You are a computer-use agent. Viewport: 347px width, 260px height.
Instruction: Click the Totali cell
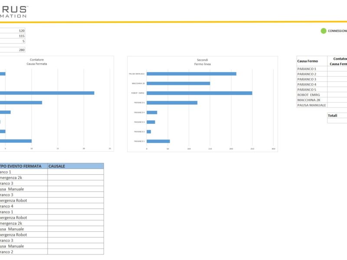click(337, 116)
